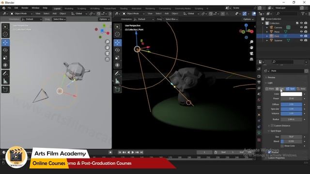Screen dimensions: 310x174
Task: Click the Blender logo menu icon
Action: 4,8
